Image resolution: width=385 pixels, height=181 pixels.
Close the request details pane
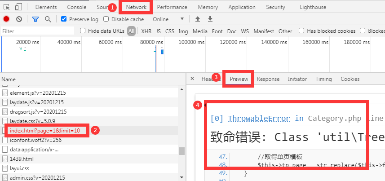point(192,79)
